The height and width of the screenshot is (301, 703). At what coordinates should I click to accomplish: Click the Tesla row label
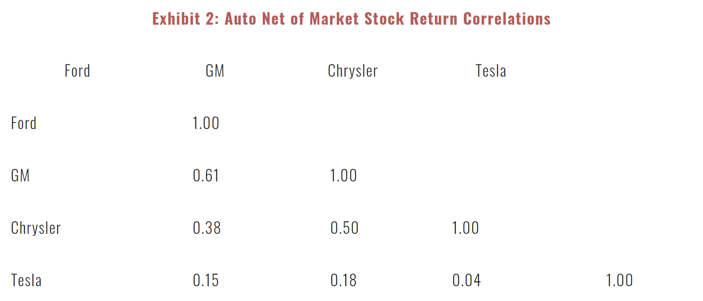point(26,281)
